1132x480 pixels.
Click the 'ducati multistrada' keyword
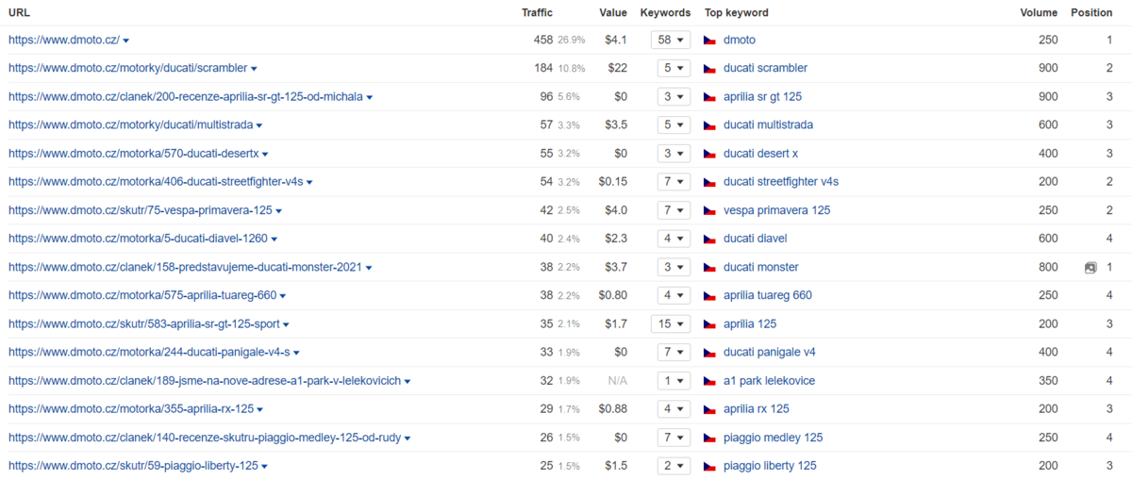click(768, 125)
